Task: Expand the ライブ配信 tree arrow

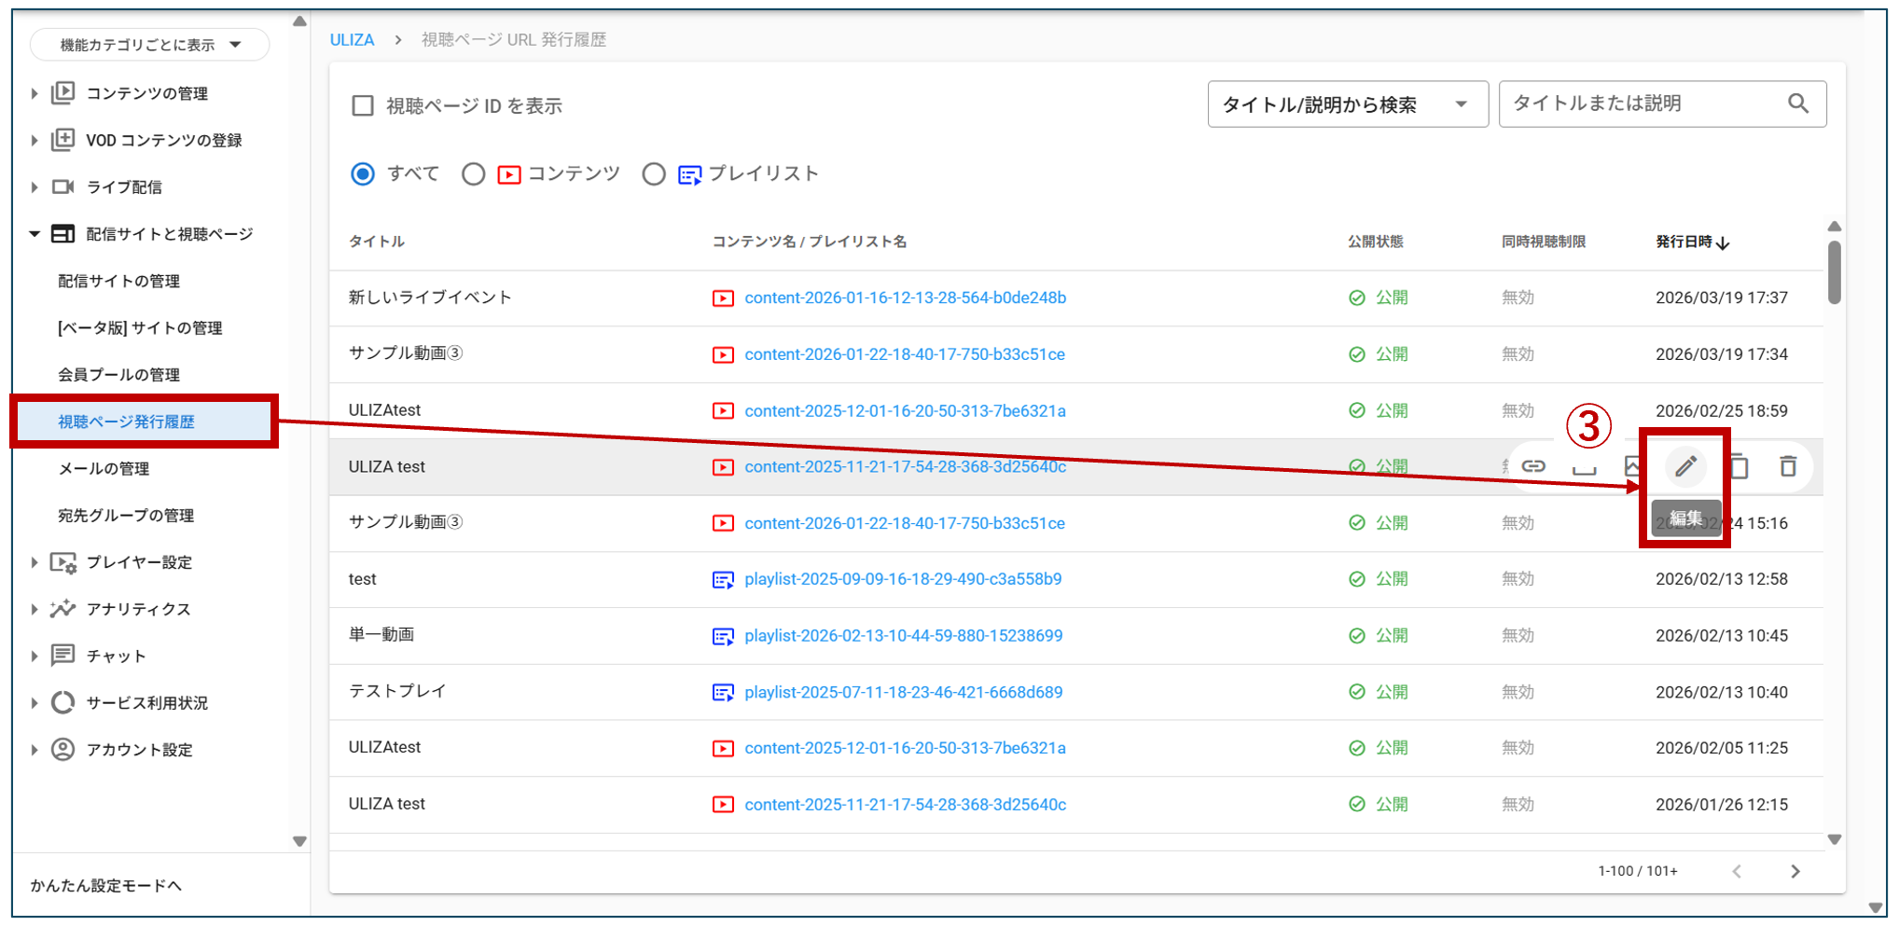Action: coord(35,187)
